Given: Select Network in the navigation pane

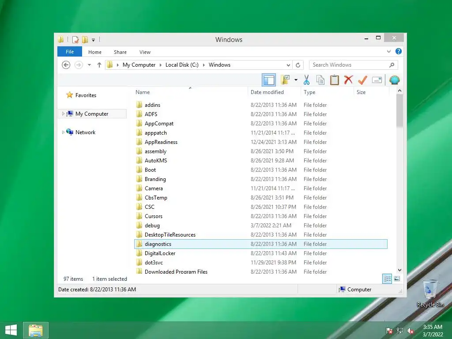Looking at the screenshot, I should [x=85, y=132].
